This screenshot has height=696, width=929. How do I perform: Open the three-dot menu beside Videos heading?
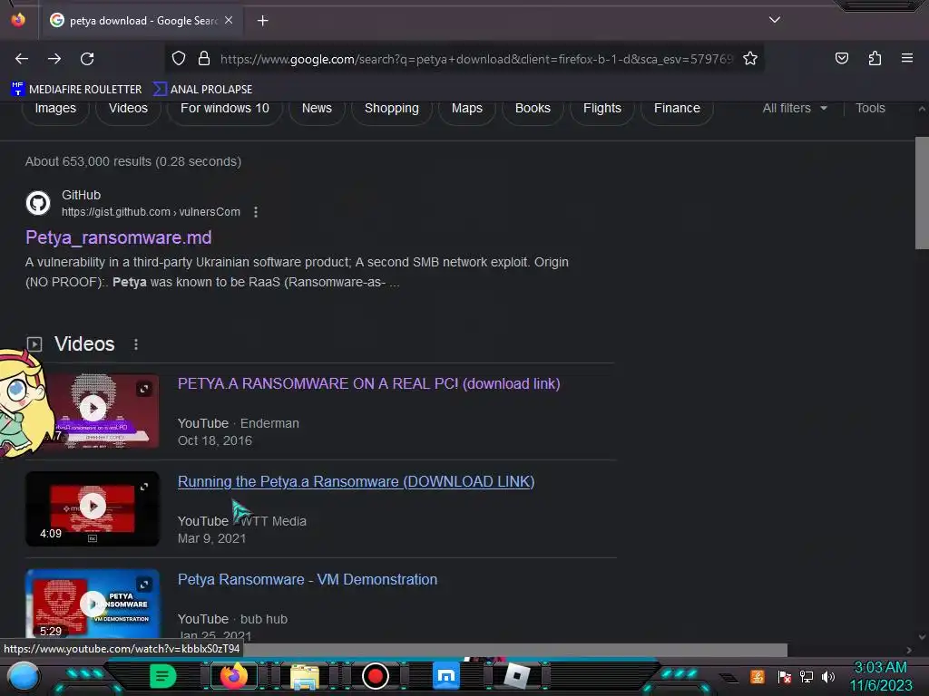(x=136, y=344)
